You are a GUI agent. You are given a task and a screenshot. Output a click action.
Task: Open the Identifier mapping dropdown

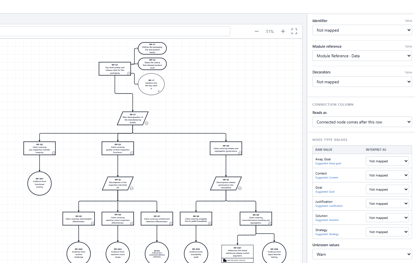pos(362,30)
